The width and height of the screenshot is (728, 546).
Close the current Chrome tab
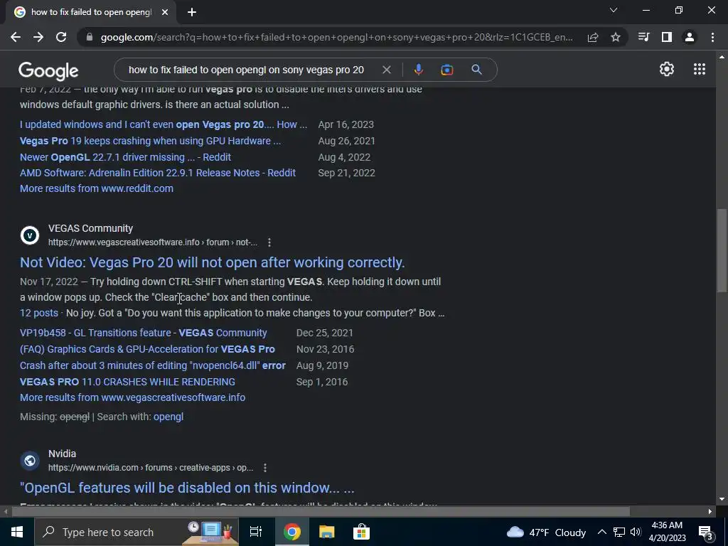click(x=165, y=12)
